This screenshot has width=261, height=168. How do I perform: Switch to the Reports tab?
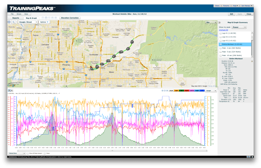(x=16, y=17)
